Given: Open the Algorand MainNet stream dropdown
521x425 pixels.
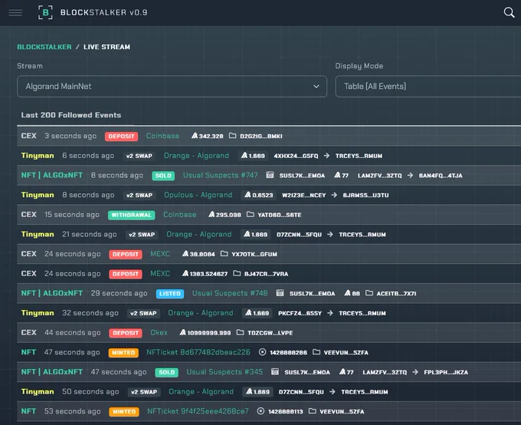Looking at the screenshot, I should 172,87.
